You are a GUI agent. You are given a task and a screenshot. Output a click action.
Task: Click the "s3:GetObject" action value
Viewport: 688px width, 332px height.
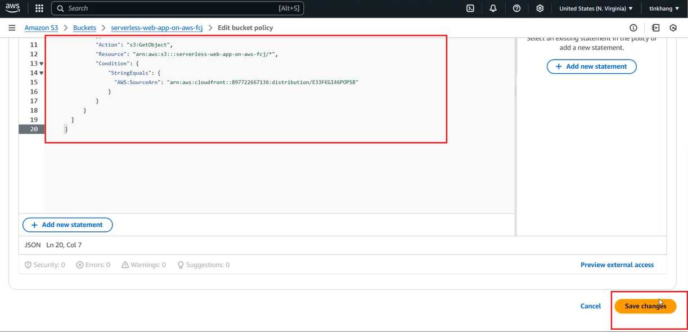point(149,44)
